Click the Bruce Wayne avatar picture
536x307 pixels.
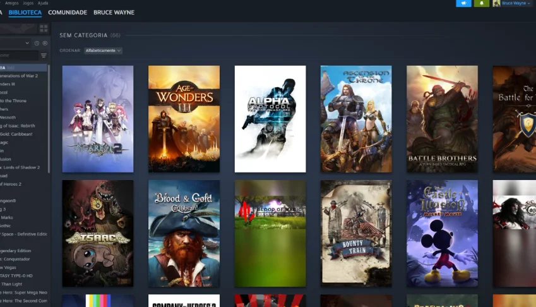(x=496, y=3)
